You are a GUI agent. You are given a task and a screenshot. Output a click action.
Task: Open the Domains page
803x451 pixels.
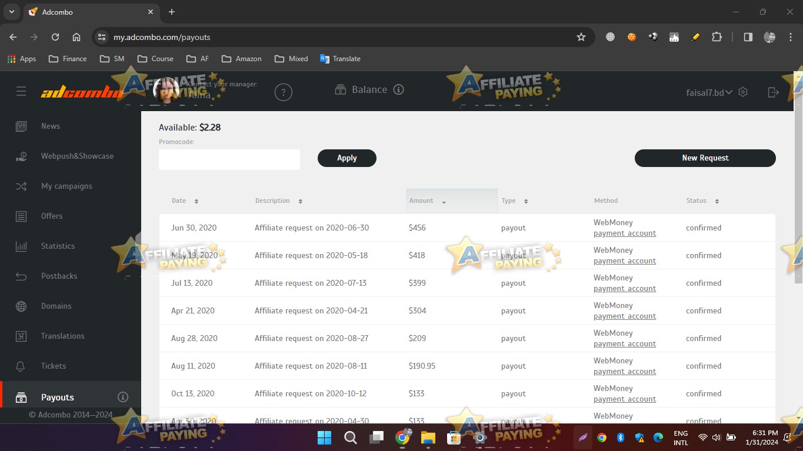point(56,306)
